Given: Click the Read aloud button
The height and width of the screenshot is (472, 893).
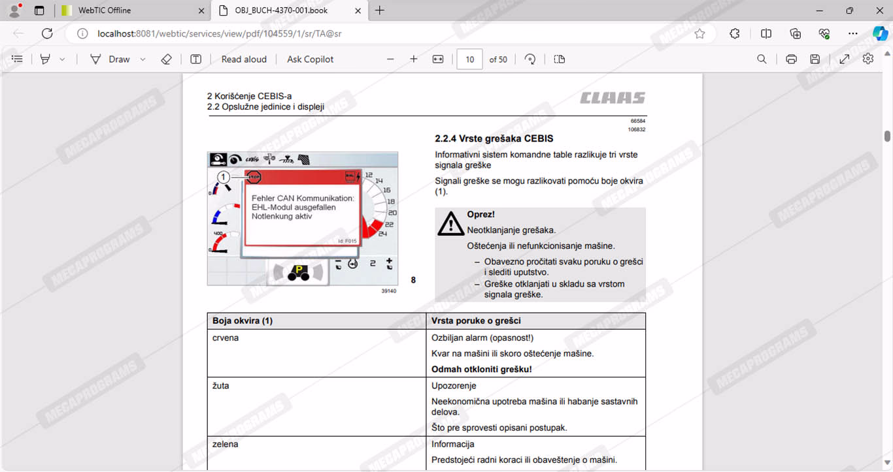Looking at the screenshot, I should pos(244,59).
